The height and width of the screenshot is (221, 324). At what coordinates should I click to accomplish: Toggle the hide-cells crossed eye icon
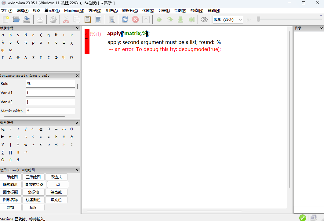204,20
